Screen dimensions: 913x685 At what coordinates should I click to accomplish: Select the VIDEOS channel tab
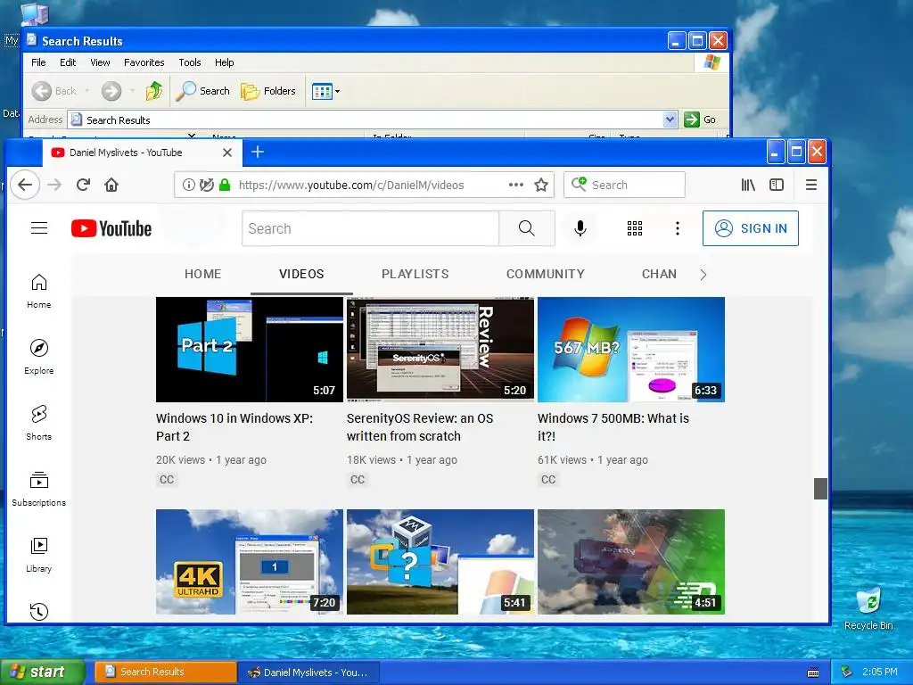301,274
